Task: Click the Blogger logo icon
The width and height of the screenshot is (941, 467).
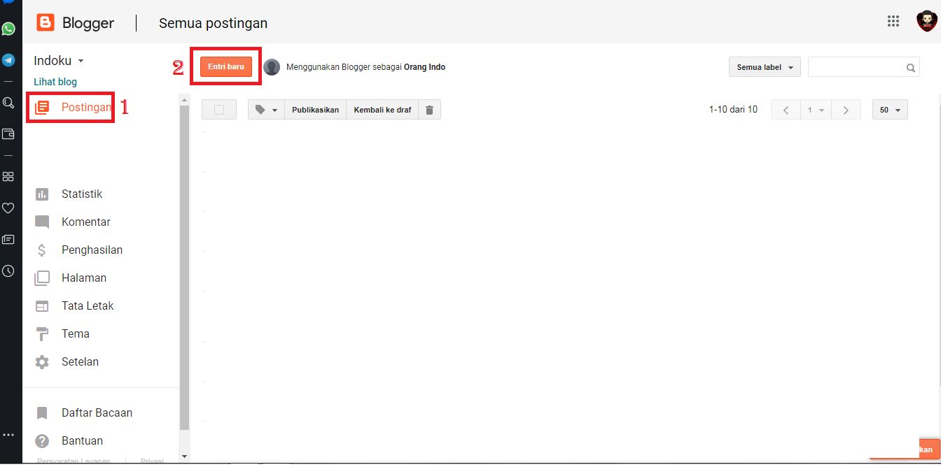Action: pyautogui.click(x=45, y=22)
